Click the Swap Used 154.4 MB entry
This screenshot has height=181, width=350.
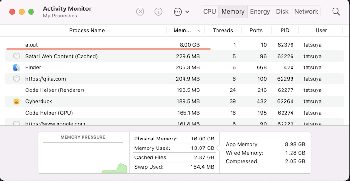(174, 167)
